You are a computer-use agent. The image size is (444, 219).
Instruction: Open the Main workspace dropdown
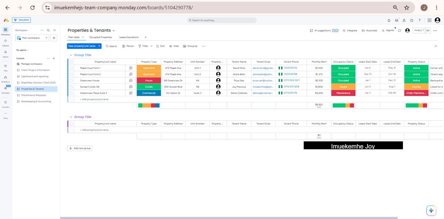click(32, 38)
